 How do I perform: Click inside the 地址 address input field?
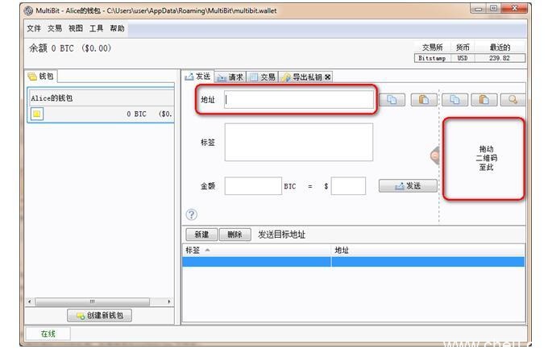pyautogui.click(x=298, y=100)
